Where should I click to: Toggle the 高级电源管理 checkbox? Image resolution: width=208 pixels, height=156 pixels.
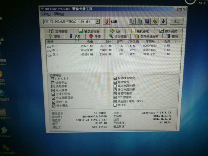(115, 86)
